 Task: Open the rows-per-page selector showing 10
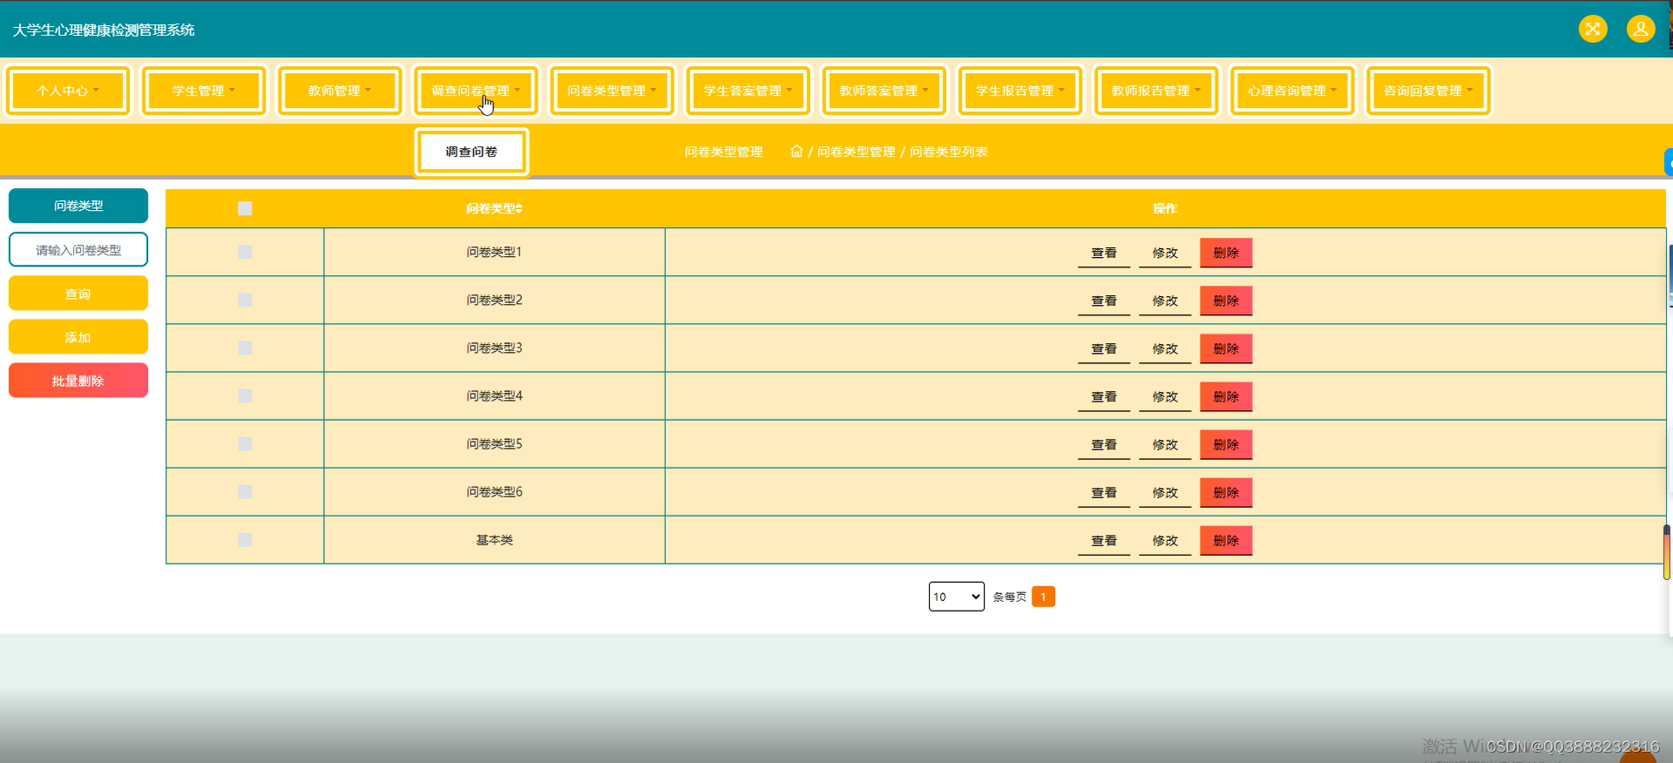[x=956, y=597]
